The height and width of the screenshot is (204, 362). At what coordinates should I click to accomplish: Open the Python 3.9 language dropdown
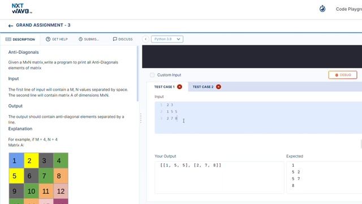[167, 39]
